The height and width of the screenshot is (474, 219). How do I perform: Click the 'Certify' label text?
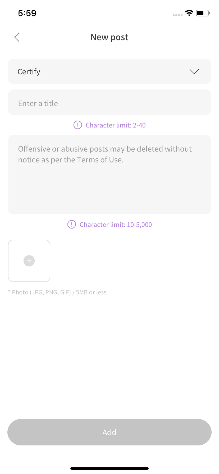click(x=29, y=72)
